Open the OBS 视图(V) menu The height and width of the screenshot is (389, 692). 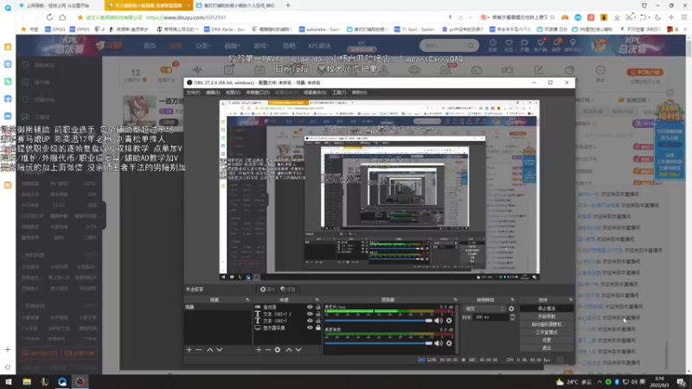[233, 92]
